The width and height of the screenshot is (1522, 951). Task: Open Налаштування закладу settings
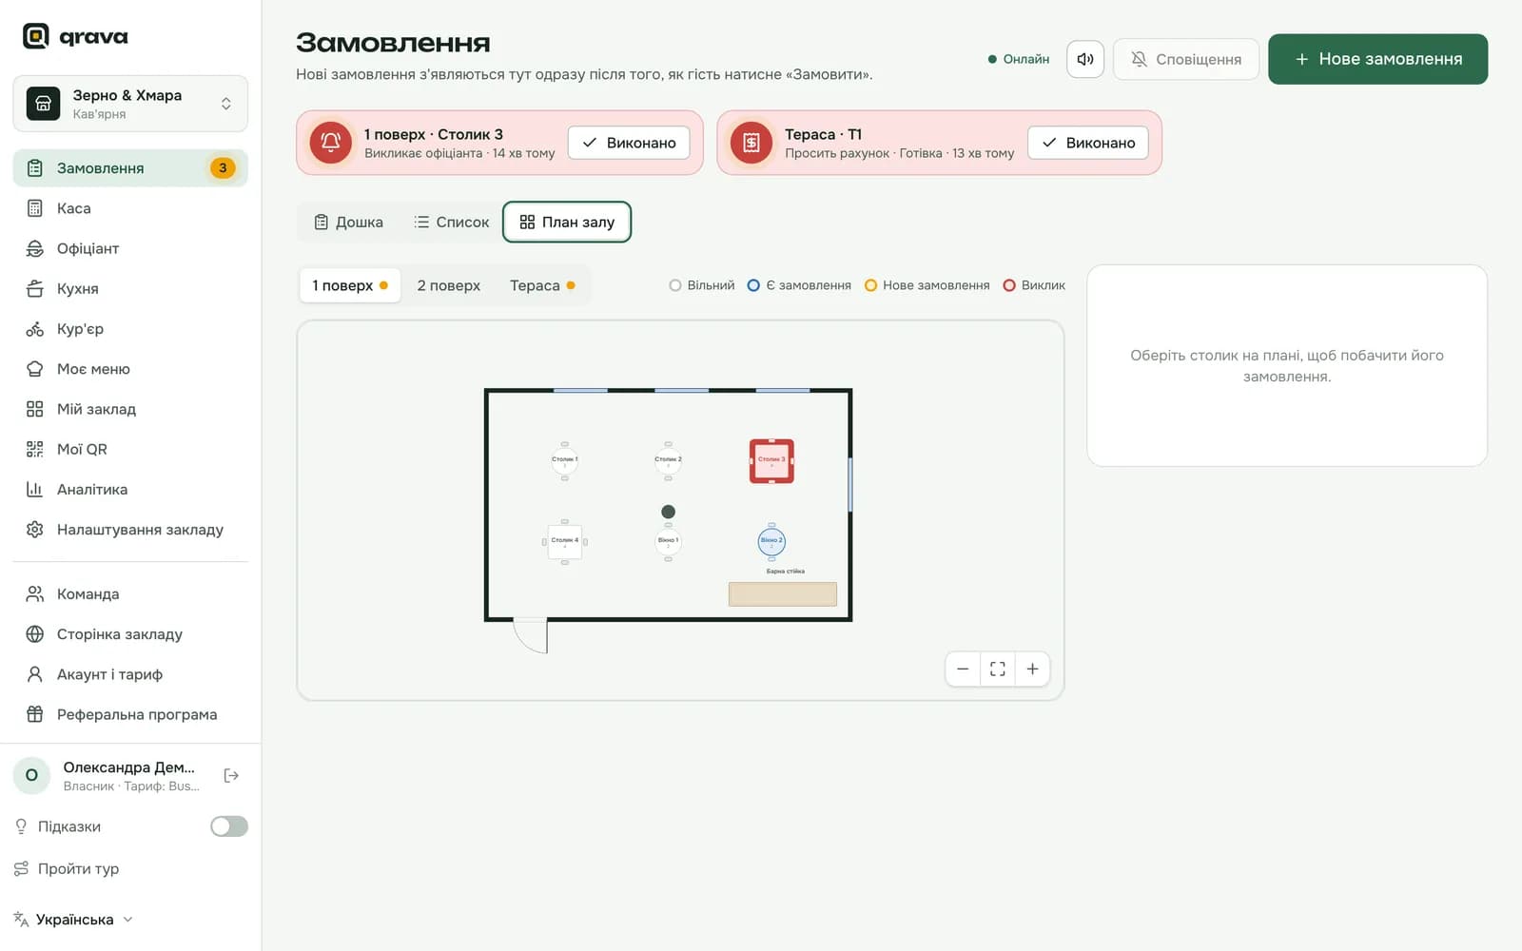tap(130, 530)
